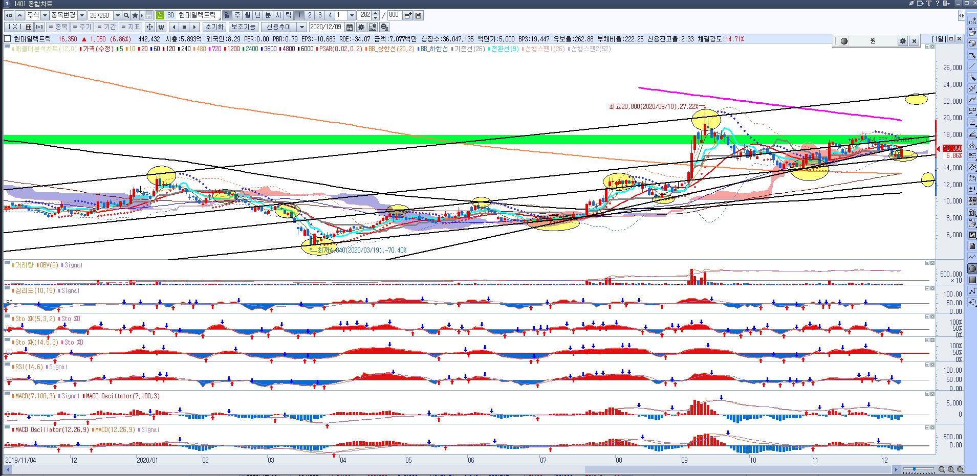Check the 현대일렉트릭 checkbox
Viewport: 977px width, 476px height.
click(8, 39)
